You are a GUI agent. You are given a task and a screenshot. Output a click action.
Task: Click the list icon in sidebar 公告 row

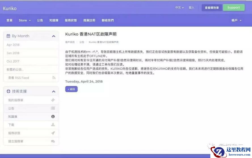coord(53,108)
